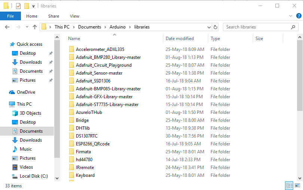The image size is (303, 190).
Task: Go up one level with the Up arrow
Action: (x=35, y=27)
